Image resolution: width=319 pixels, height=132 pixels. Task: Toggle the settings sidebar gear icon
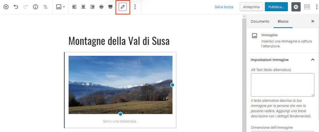[x=296, y=7]
